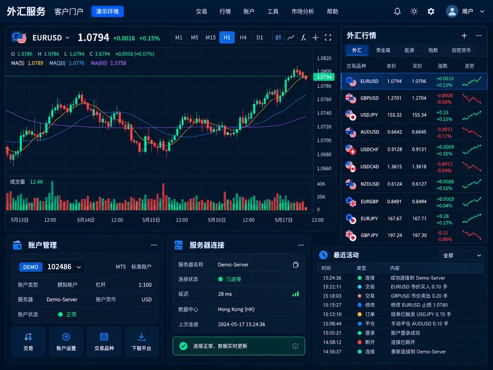
Task: Click the chart crosshair plus icon
Action: tap(316, 37)
